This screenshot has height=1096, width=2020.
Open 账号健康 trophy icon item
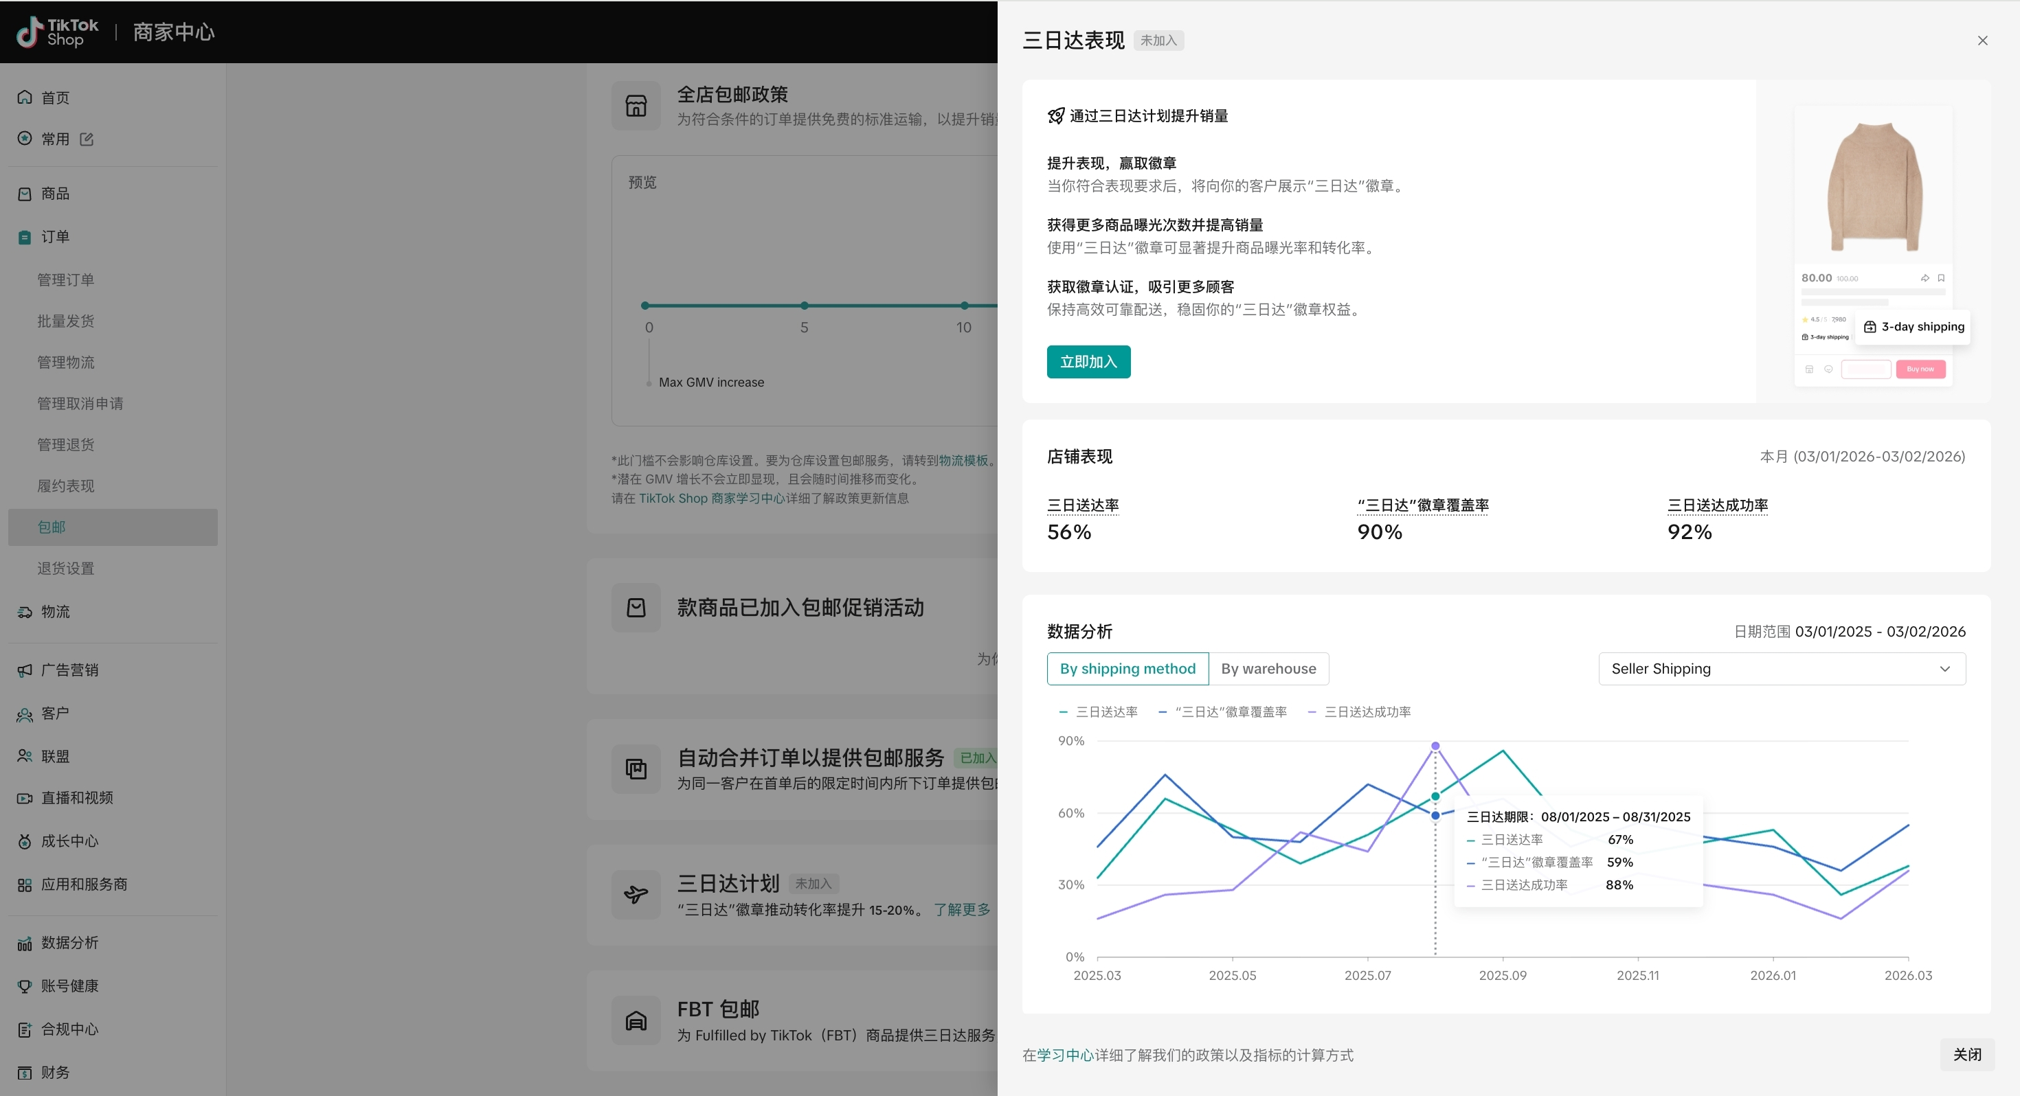25,986
